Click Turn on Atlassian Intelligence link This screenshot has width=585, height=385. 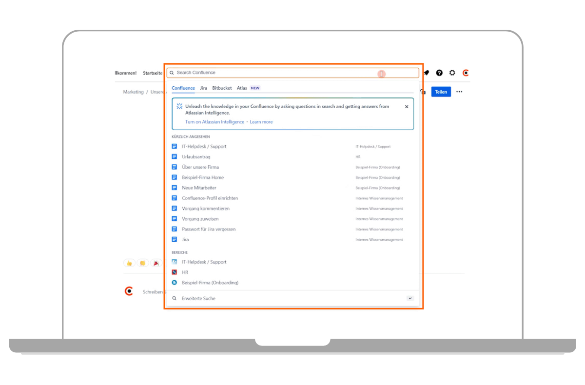[x=214, y=122]
